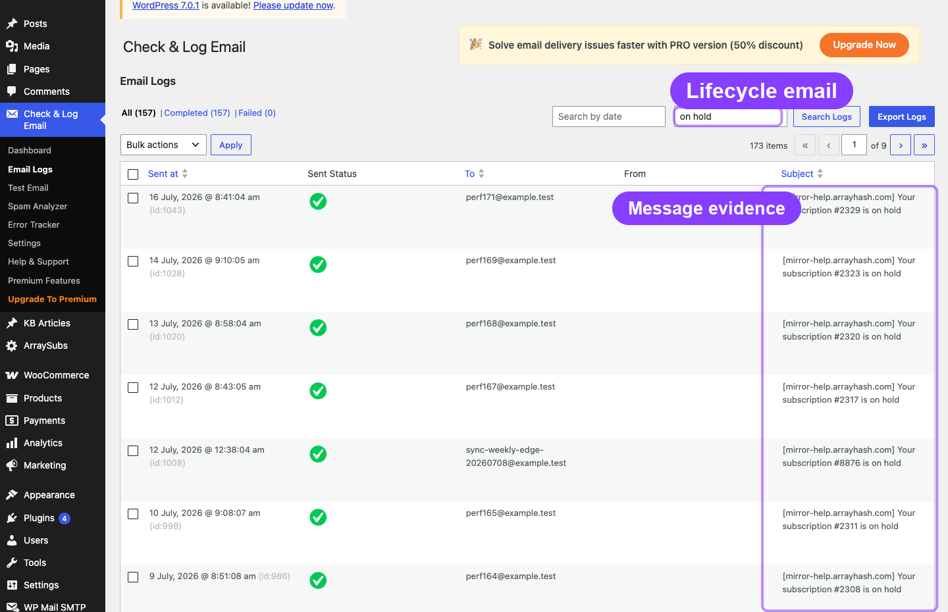Click recipient sync-weekly-edge-20260708@example.test

(x=516, y=457)
